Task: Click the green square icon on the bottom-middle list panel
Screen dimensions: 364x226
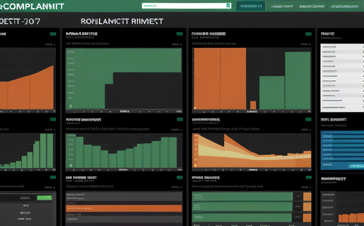Action: (179, 177)
